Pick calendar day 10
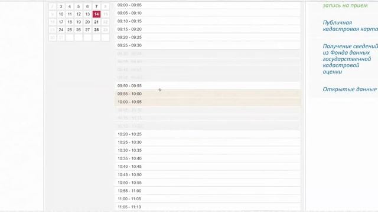Screen dimensions: 378x212 61,14
